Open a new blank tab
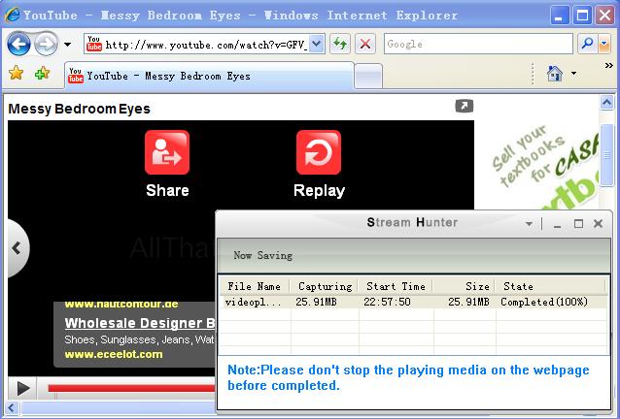This screenshot has height=419, width=620. [x=368, y=76]
